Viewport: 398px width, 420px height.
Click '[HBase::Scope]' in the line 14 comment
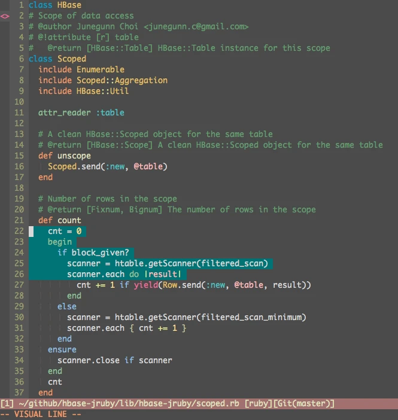coord(120,145)
